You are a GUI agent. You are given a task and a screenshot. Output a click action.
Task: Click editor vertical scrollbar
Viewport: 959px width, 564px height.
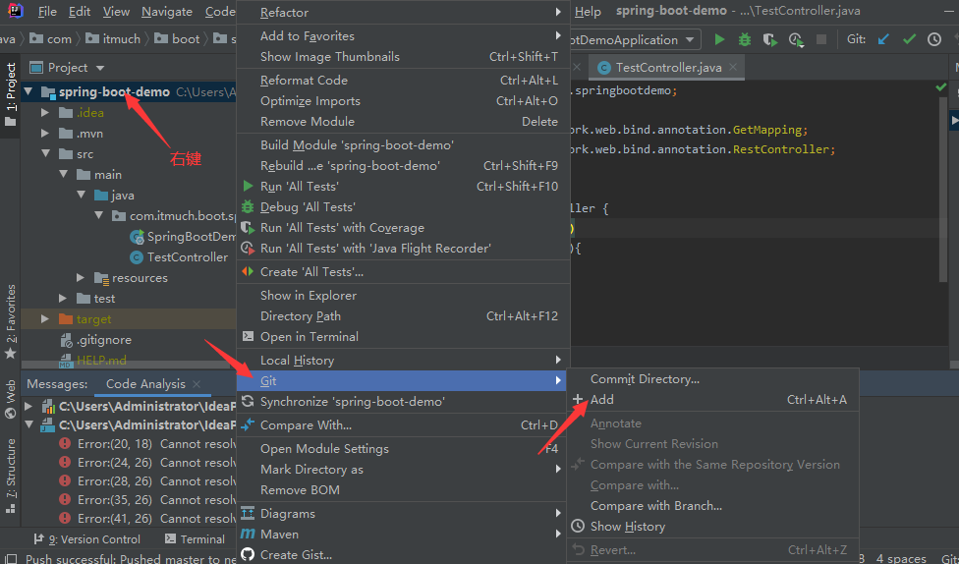(x=942, y=190)
